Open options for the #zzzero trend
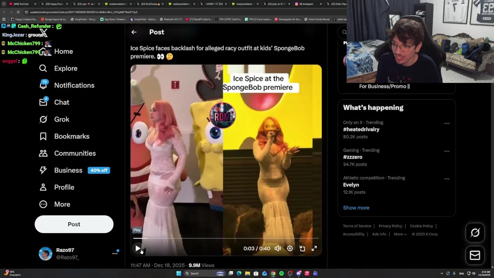The width and height of the screenshot is (494, 278). point(447,151)
